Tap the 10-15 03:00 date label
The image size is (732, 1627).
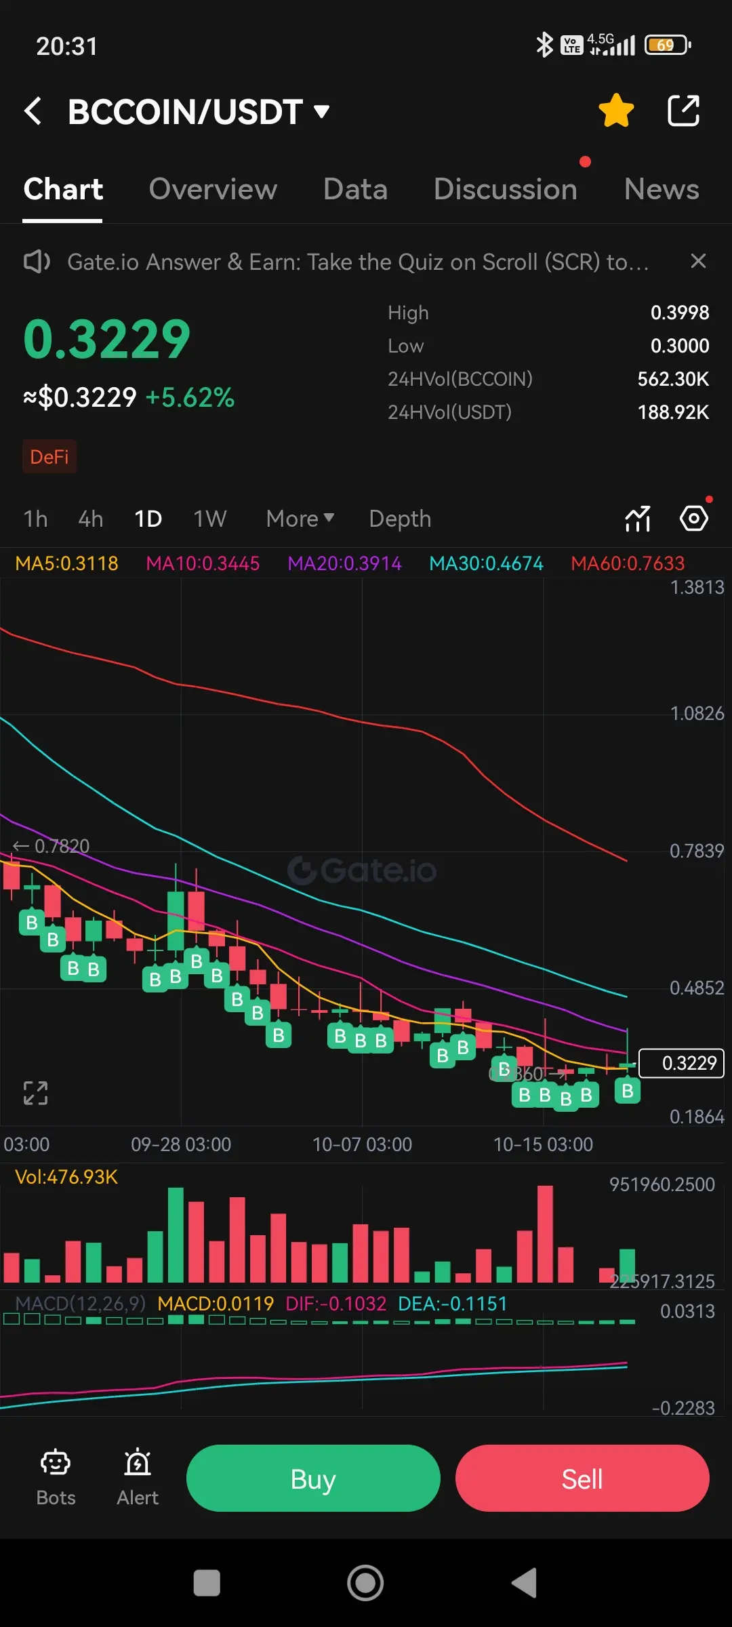543,1144
